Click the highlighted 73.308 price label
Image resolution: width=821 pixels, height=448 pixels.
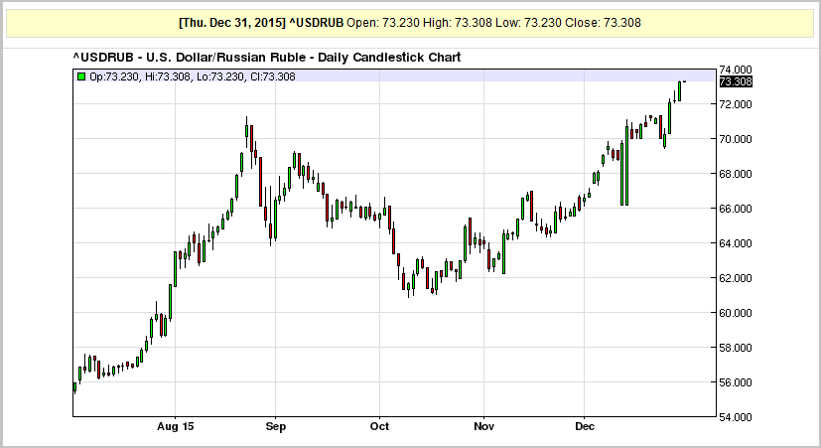pyautogui.click(x=736, y=81)
